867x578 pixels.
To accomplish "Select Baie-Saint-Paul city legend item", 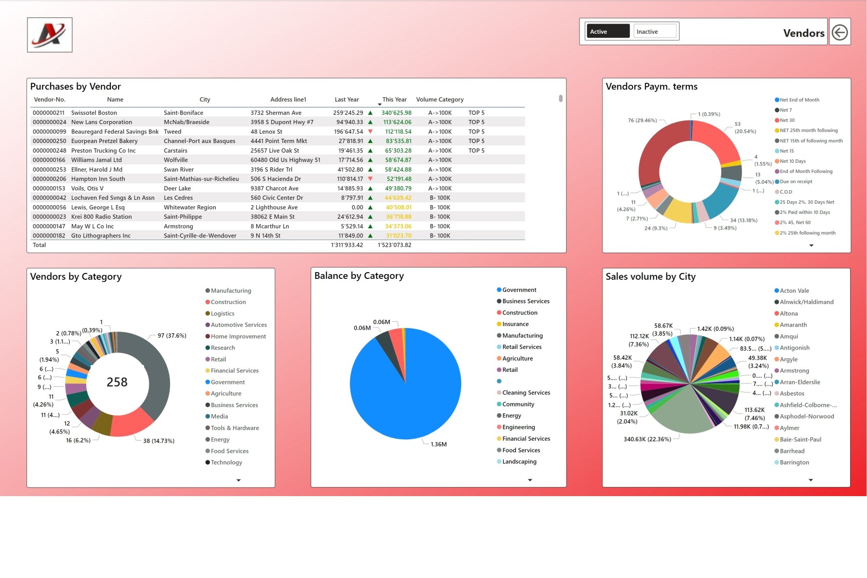I will [x=798, y=439].
